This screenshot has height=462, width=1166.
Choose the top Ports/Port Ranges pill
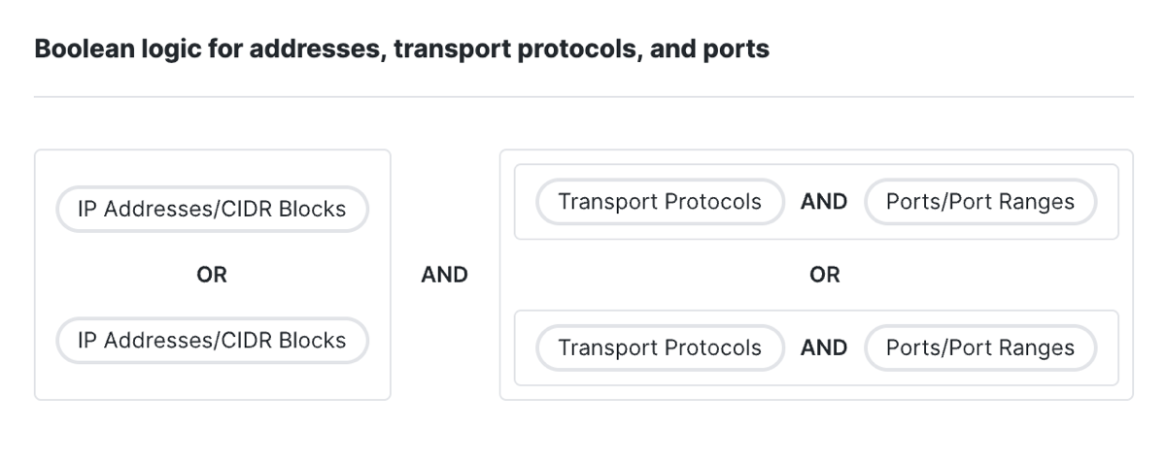980,202
